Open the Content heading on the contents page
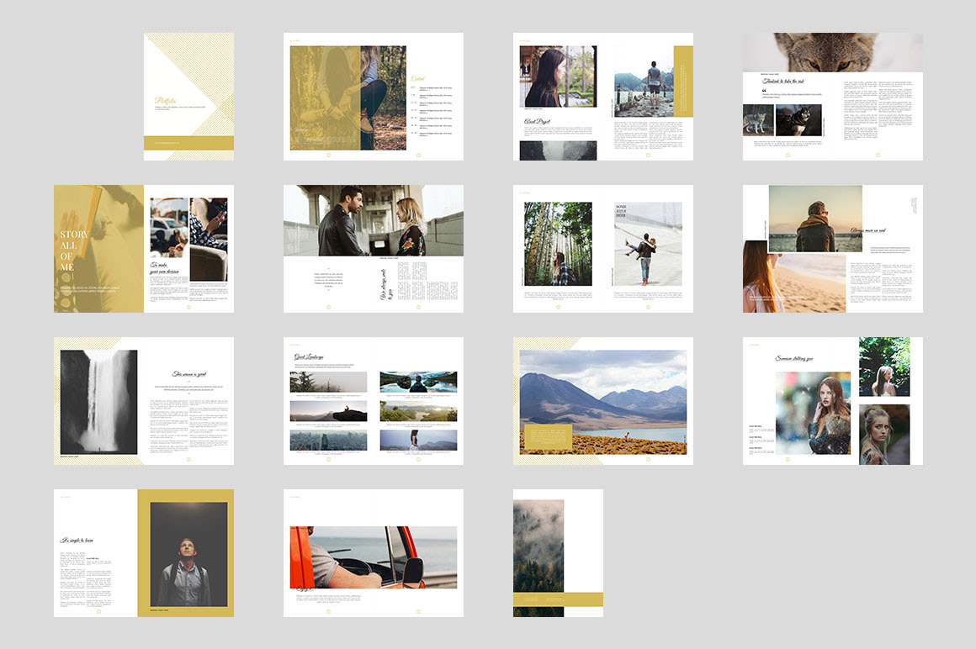The image size is (976, 649). click(417, 79)
